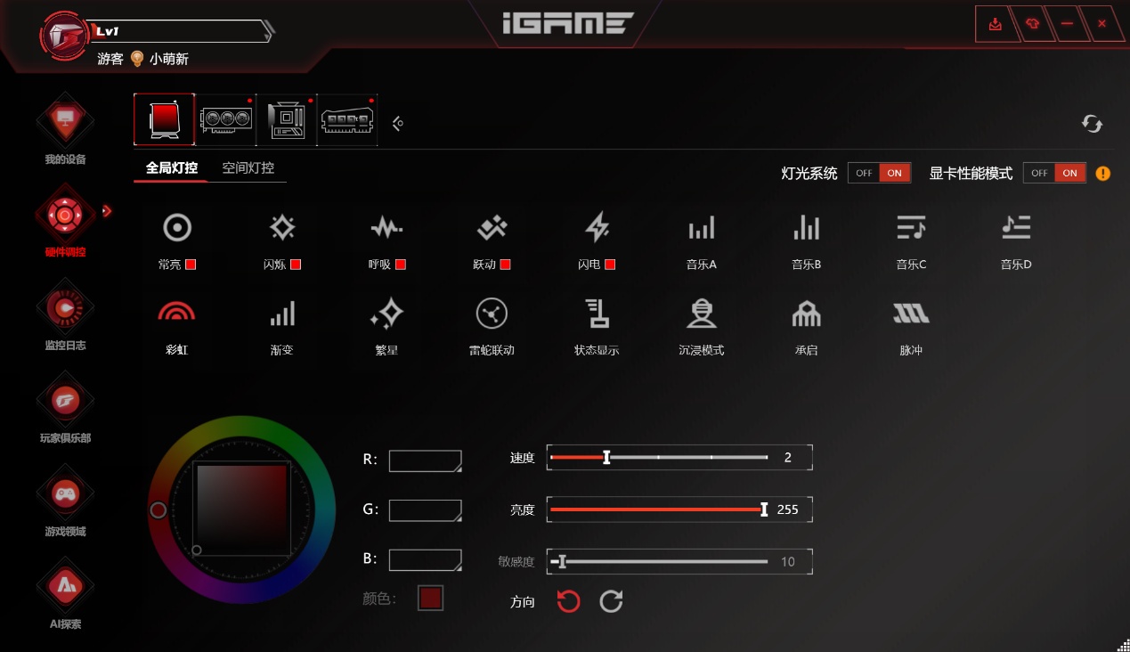The height and width of the screenshot is (652, 1130).
Task: Click the 颜色 color swatch
Action: pyautogui.click(x=430, y=598)
